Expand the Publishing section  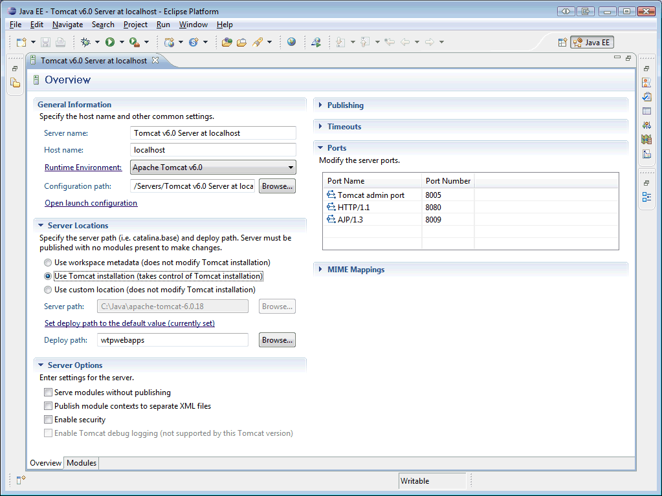pyautogui.click(x=320, y=105)
